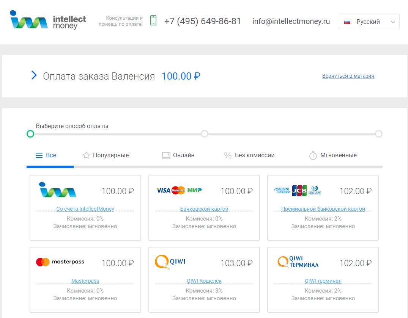Click the last step circle on progress bar
Image resolution: width=408 pixels, height=318 pixels.
coord(379,134)
